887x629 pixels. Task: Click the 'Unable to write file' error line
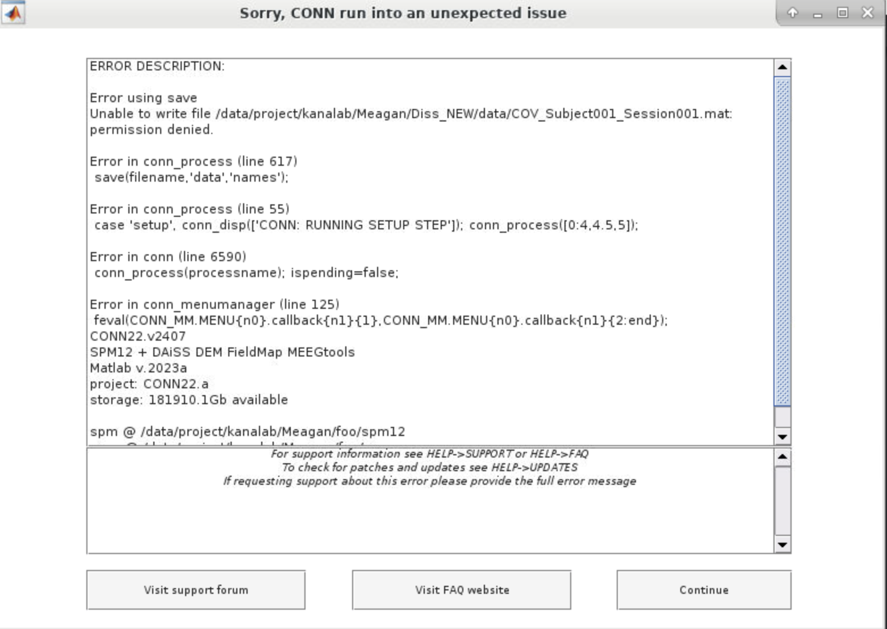[x=410, y=114]
